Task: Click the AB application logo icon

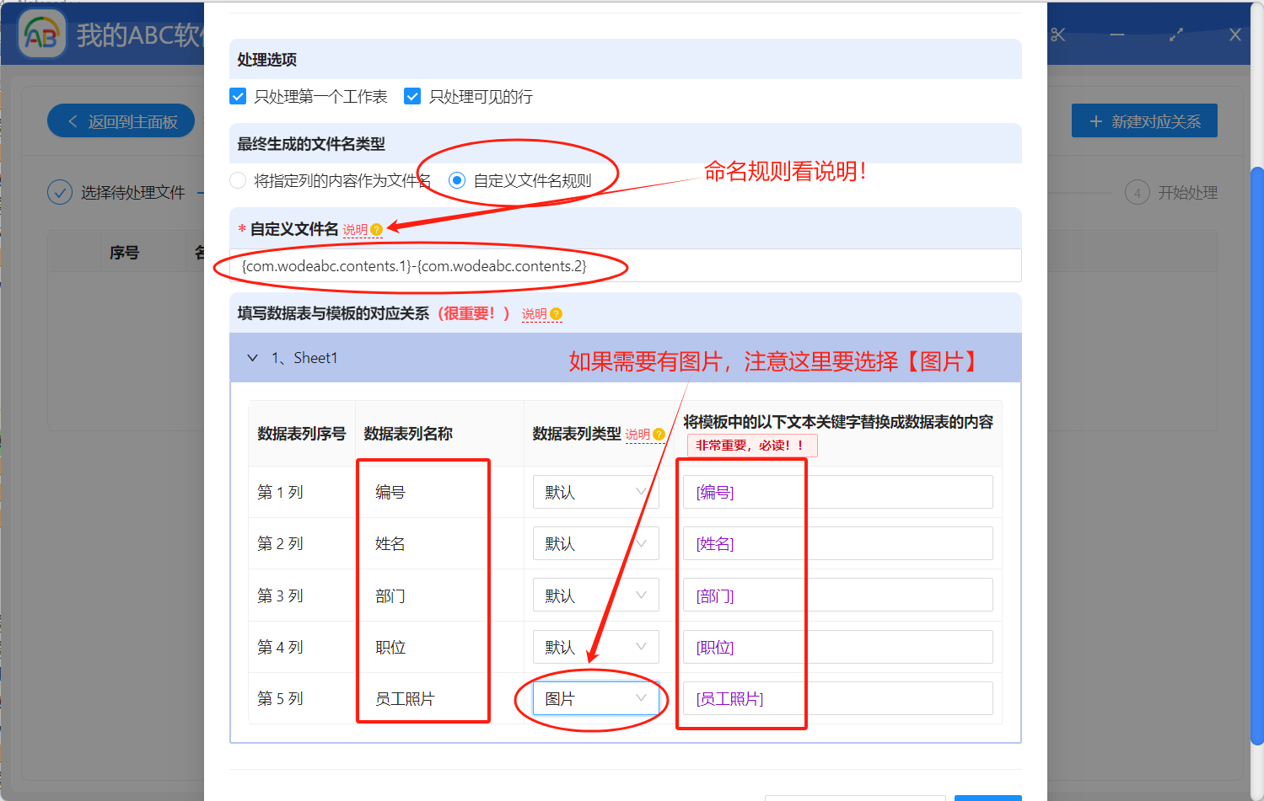Action: [41, 34]
